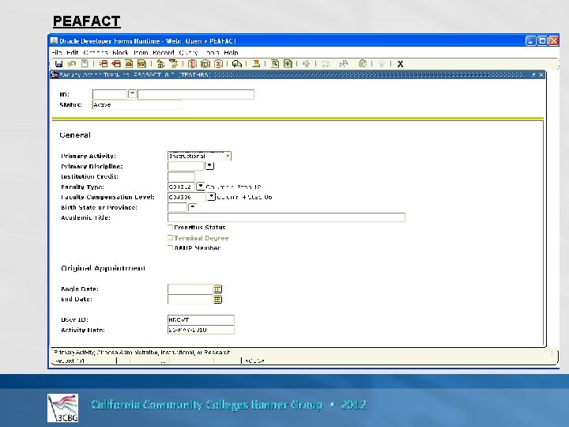569x427 pixels.
Task: Click the black X Exit toolbar icon
Action: pos(400,64)
